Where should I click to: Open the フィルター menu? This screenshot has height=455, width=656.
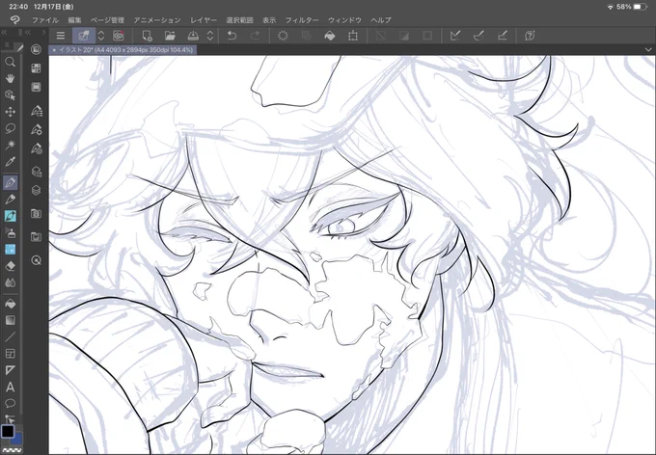[302, 20]
